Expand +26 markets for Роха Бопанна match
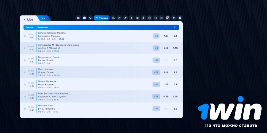The height and width of the screenshot is (133, 267). [x=156, y=97]
